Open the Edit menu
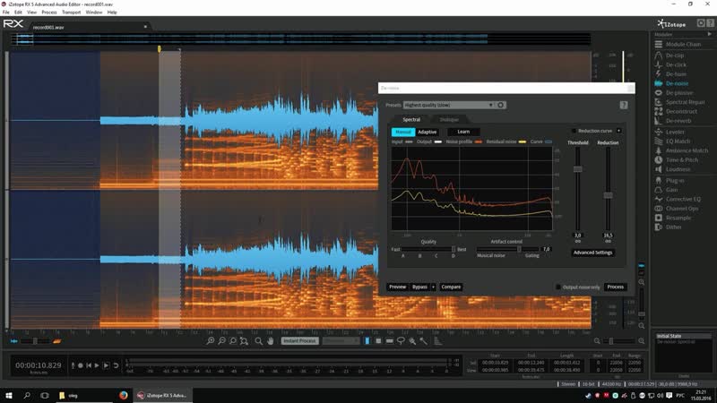This screenshot has width=717, height=403. pos(18,13)
